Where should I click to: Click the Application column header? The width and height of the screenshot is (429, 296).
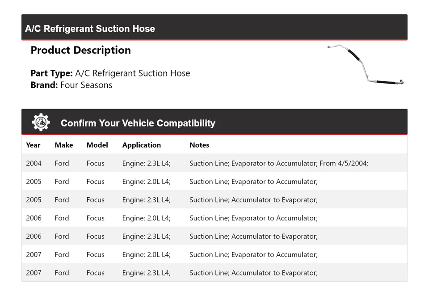point(141,145)
